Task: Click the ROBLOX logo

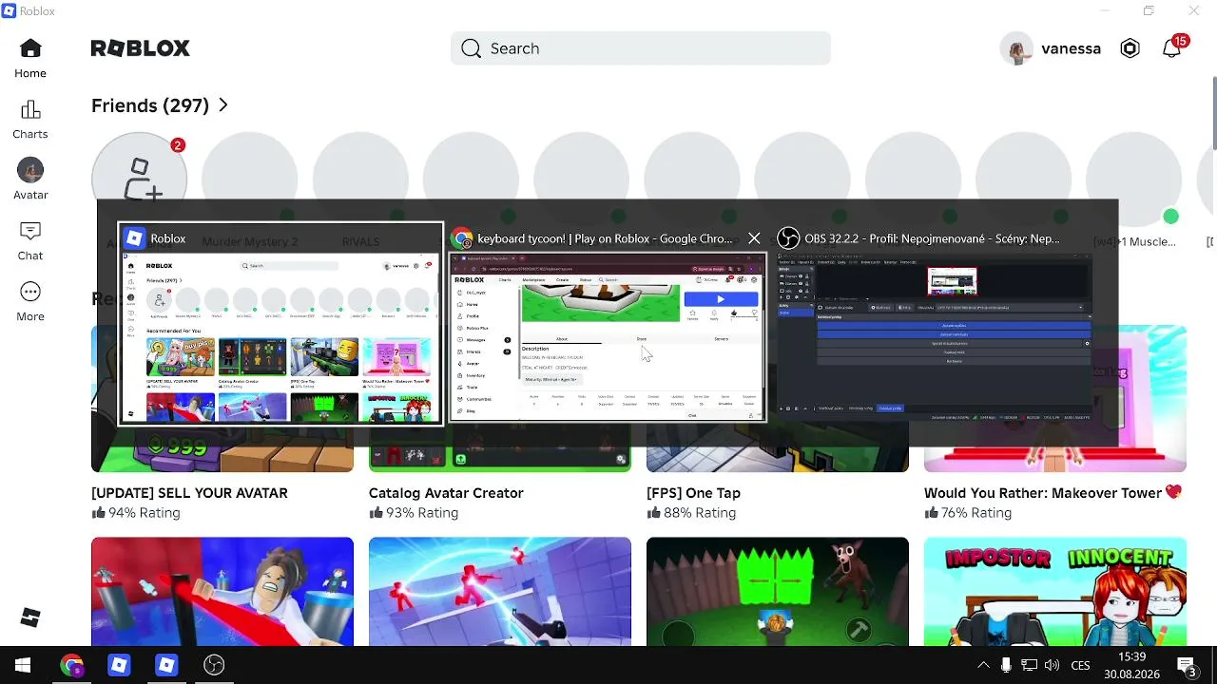Action: 141,48
